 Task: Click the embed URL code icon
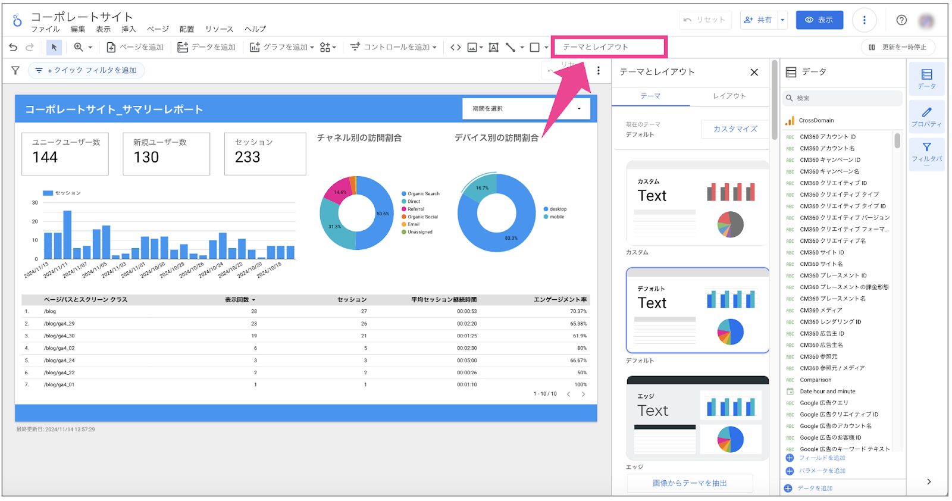(456, 47)
